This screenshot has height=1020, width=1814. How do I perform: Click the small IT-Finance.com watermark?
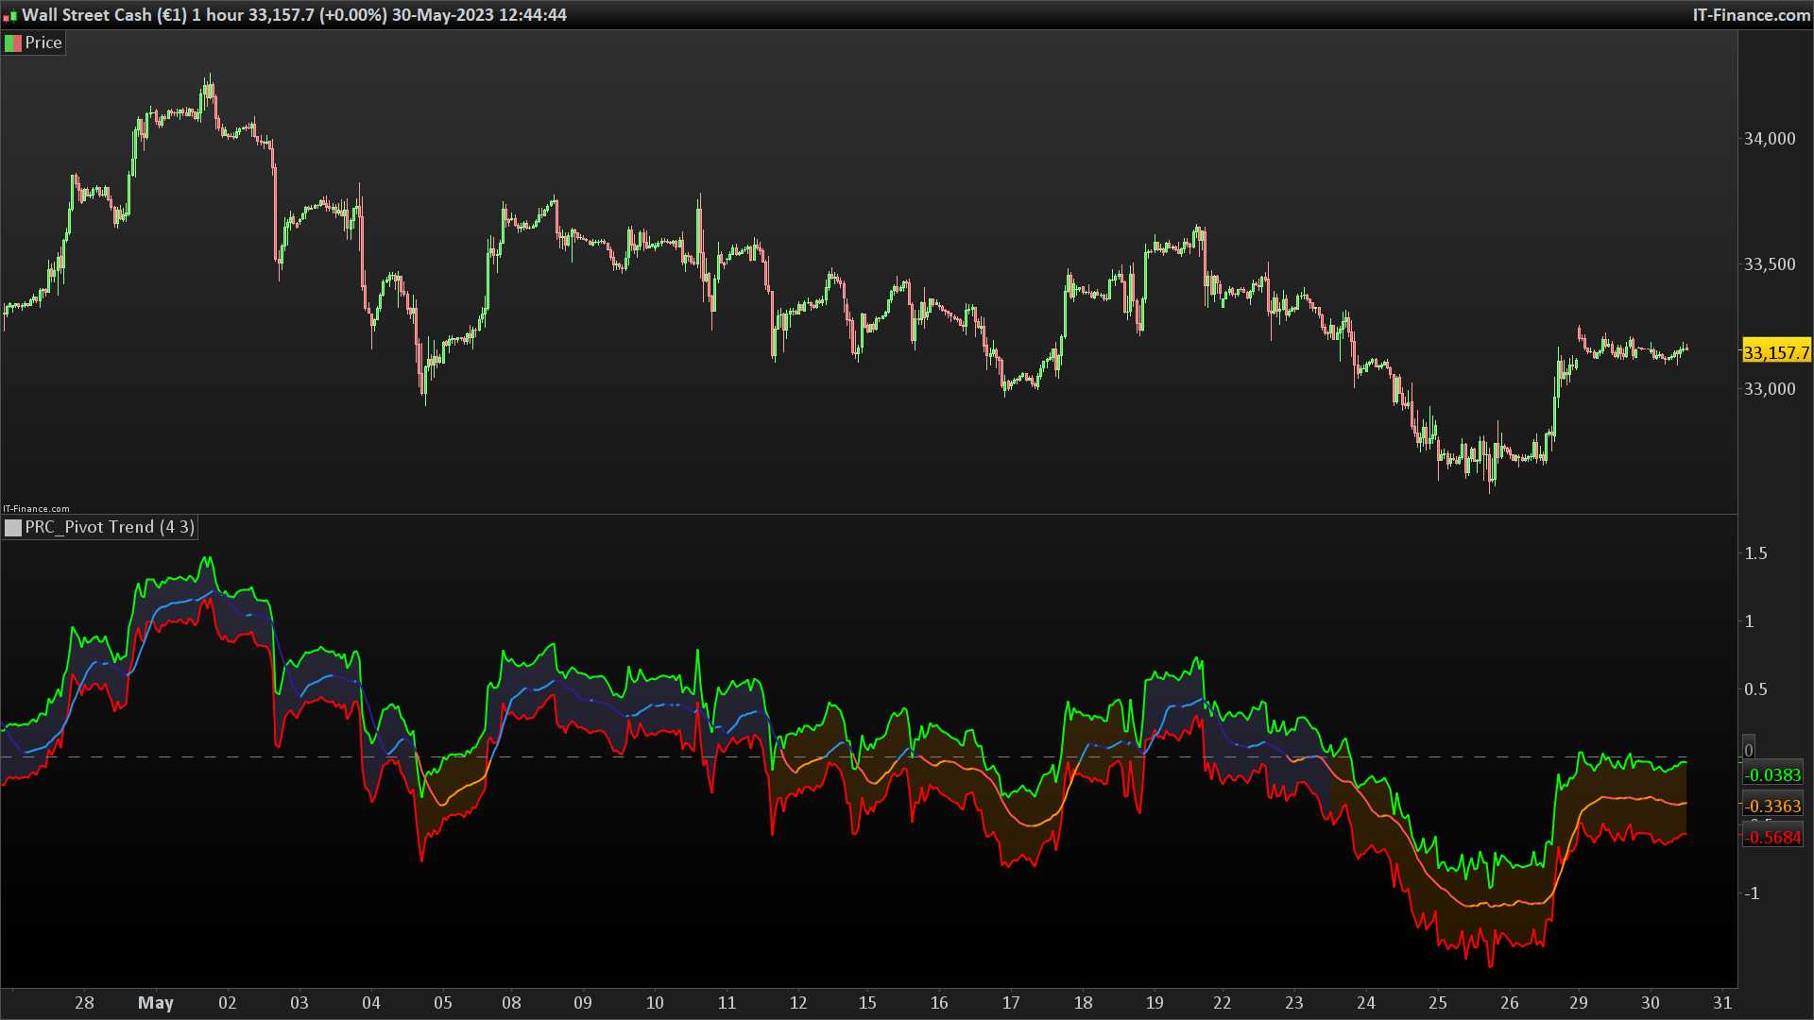[36, 509]
